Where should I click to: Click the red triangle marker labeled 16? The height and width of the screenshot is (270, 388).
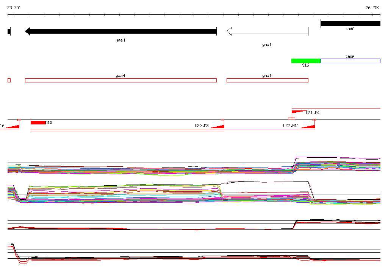pyautogui.click(x=12, y=126)
